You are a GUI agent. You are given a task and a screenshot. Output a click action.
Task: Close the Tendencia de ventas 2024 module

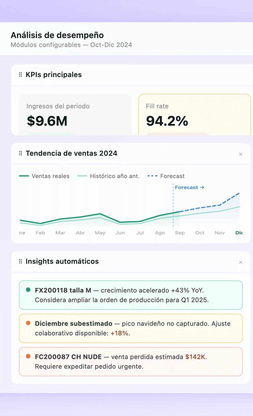point(241,154)
